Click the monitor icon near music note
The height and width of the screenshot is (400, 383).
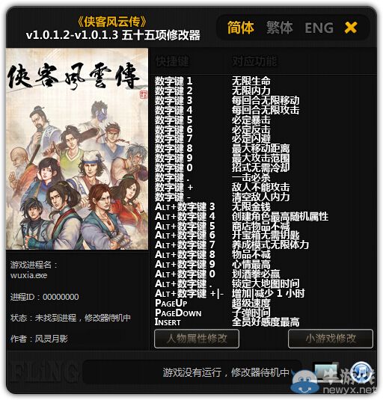pos(328,372)
